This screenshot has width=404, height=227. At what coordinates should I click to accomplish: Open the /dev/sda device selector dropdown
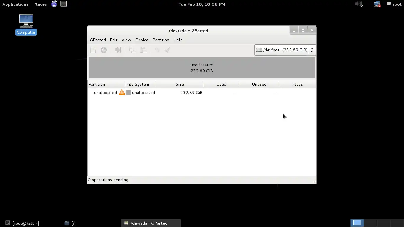285,50
